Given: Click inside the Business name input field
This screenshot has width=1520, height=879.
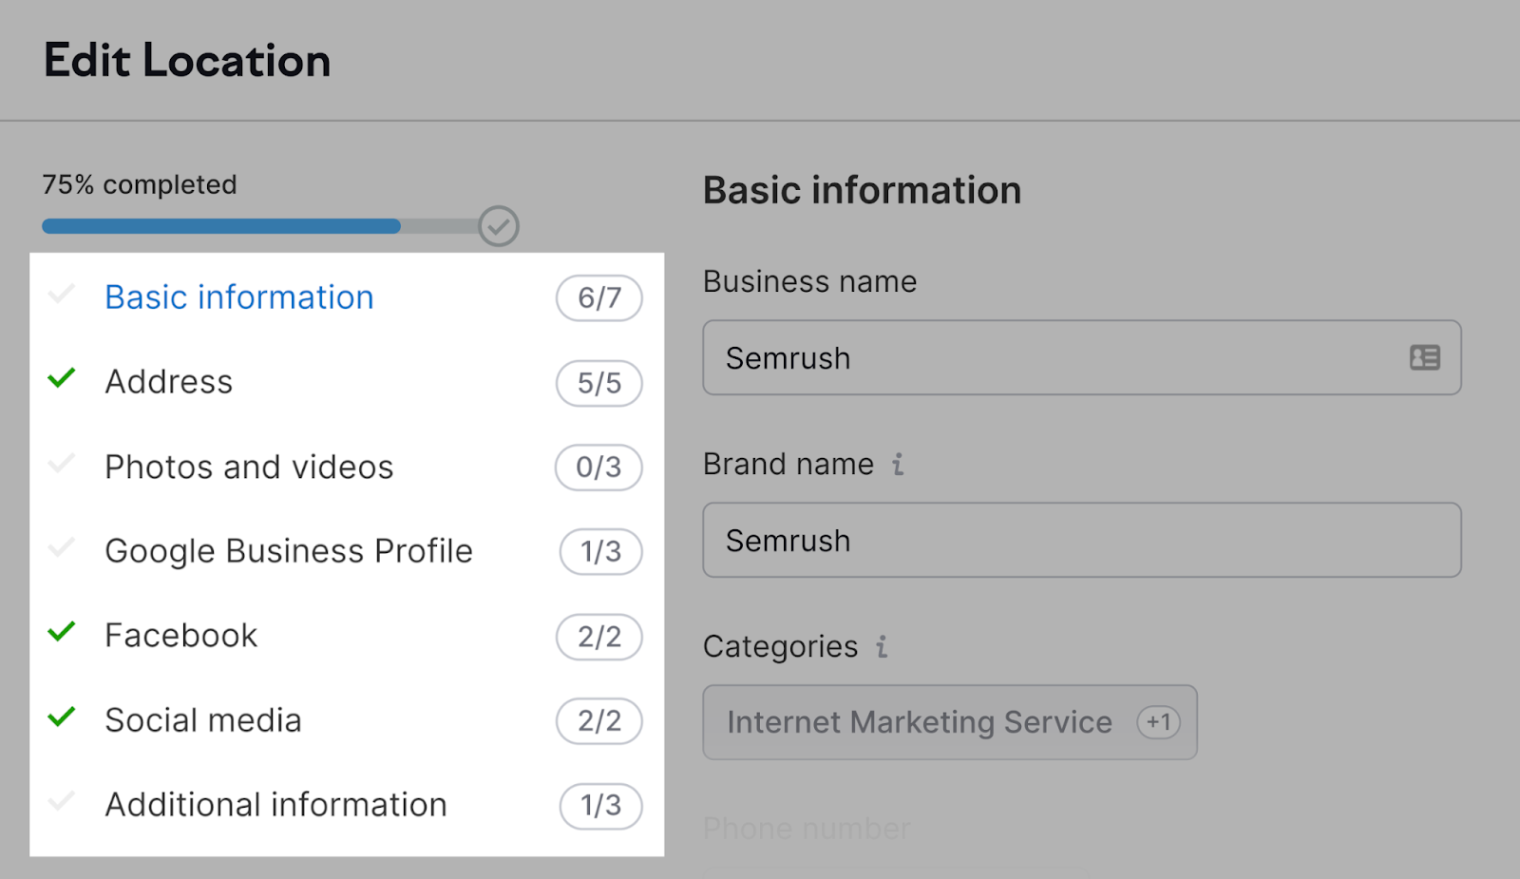Looking at the screenshot, I should pyautogui.click(x=1045, y=357).
